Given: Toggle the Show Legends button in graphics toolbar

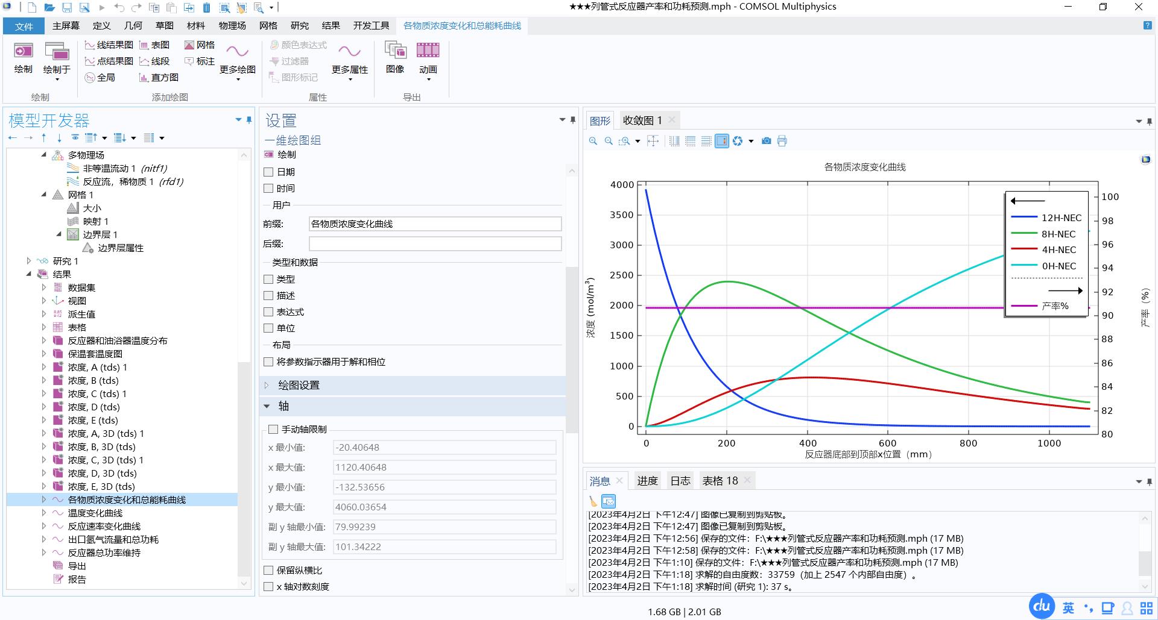Looking at the screenshot, I should (722, 141).
